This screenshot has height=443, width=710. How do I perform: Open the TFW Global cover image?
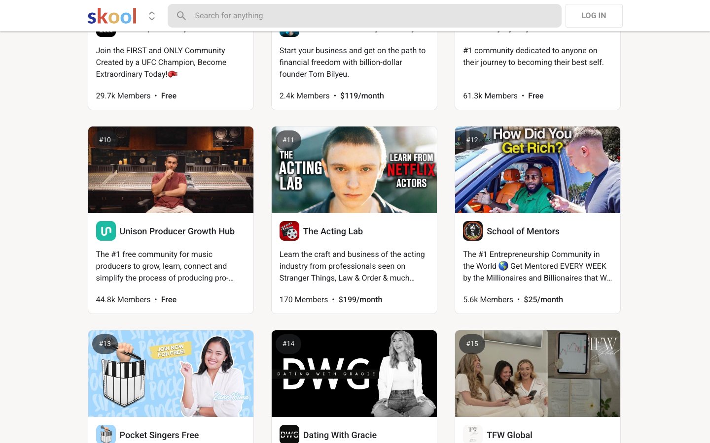coord(537,374)
